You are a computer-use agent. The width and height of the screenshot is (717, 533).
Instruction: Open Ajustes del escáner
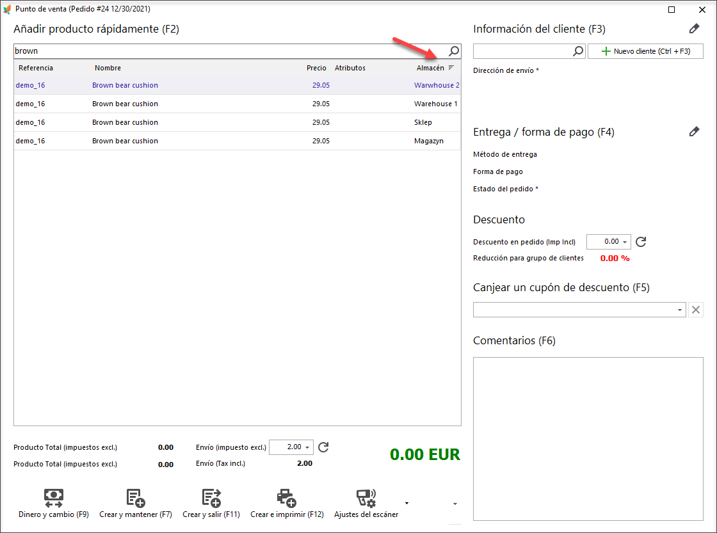point(366,504)
